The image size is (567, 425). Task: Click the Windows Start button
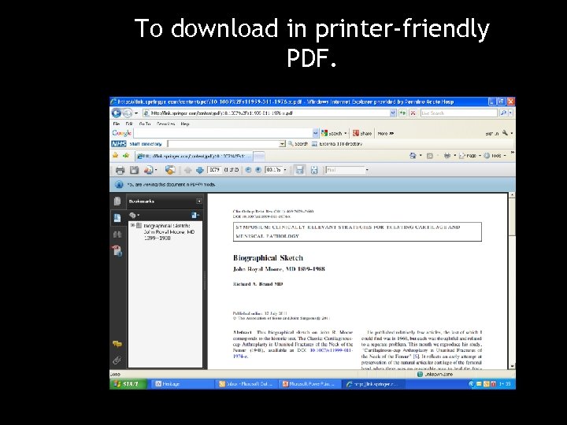click(128, 384)
